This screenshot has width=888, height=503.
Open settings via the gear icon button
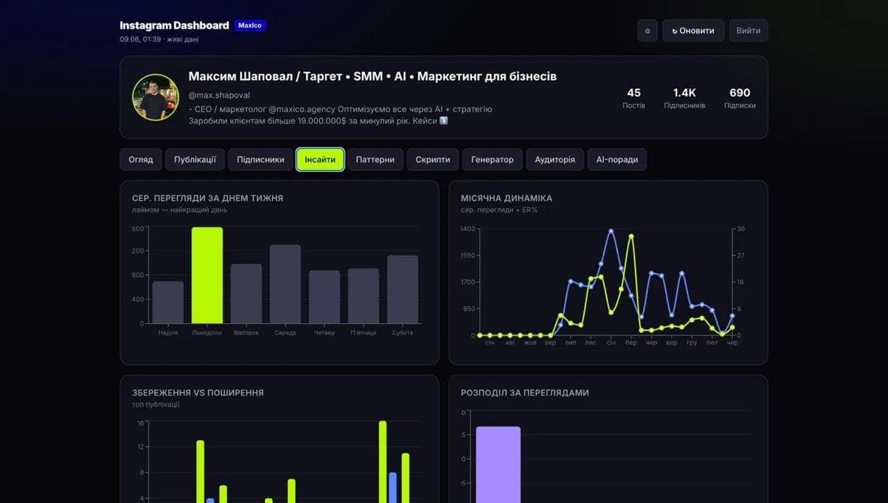(x=647, y=30)
